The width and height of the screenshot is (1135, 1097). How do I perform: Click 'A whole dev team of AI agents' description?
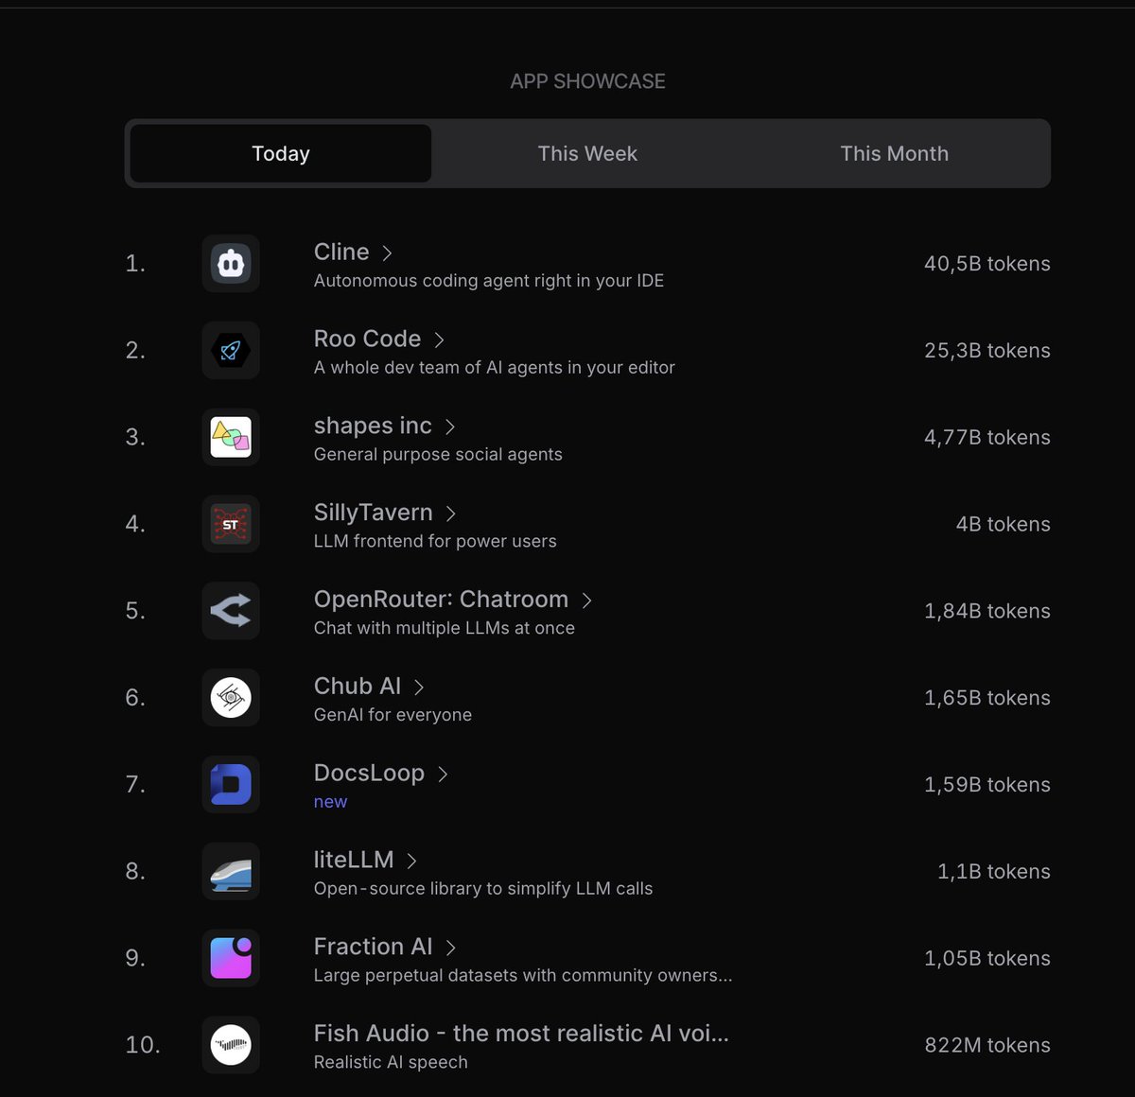[495, 368]
